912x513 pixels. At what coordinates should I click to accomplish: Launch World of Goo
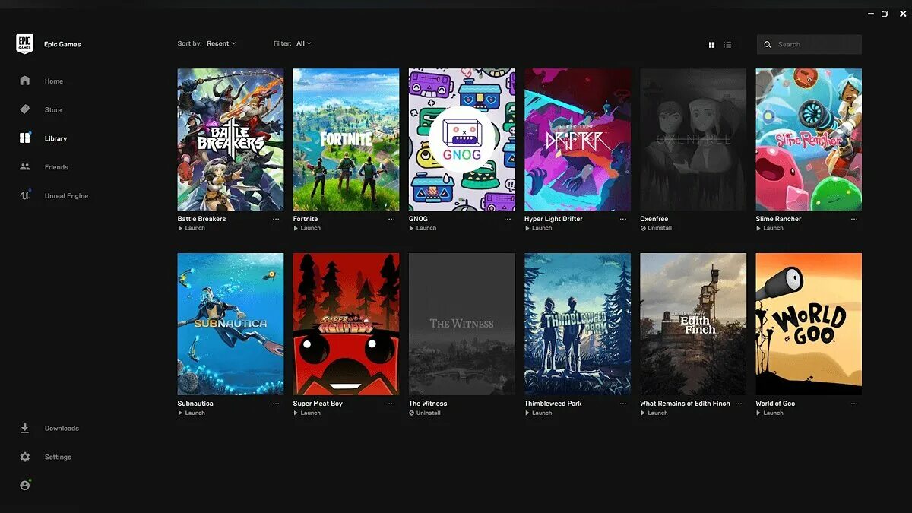[769, 413]
